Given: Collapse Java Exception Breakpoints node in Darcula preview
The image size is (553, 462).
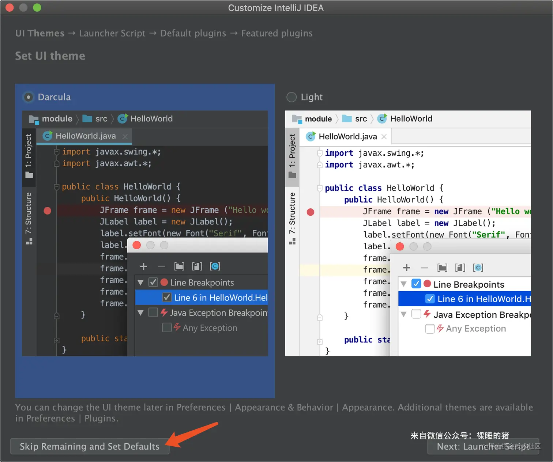Looking at the screenshot, I should click(x=140, y=313).
